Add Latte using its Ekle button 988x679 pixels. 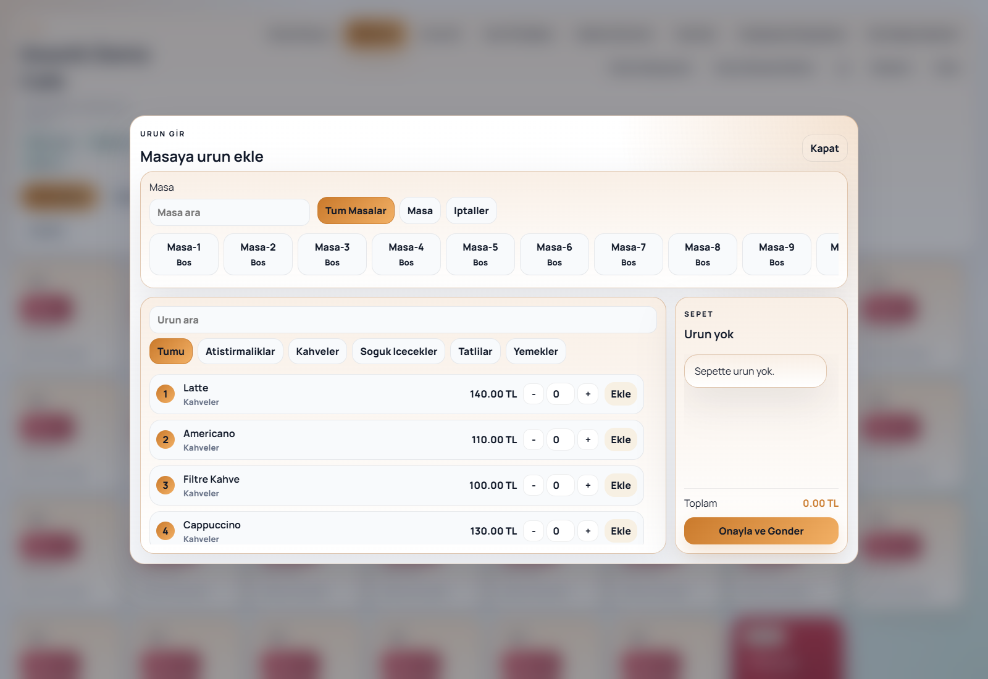621,394
